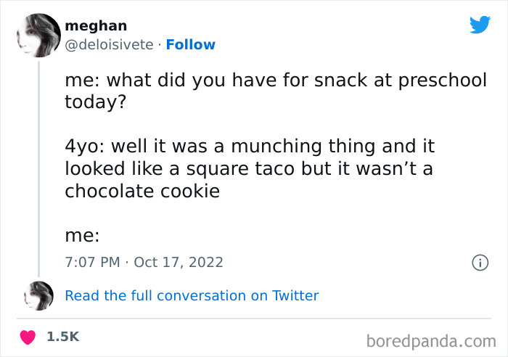Like the tweet with the heart icon
This screenshot has height=357, width=508.
click(x=28, y=337)
